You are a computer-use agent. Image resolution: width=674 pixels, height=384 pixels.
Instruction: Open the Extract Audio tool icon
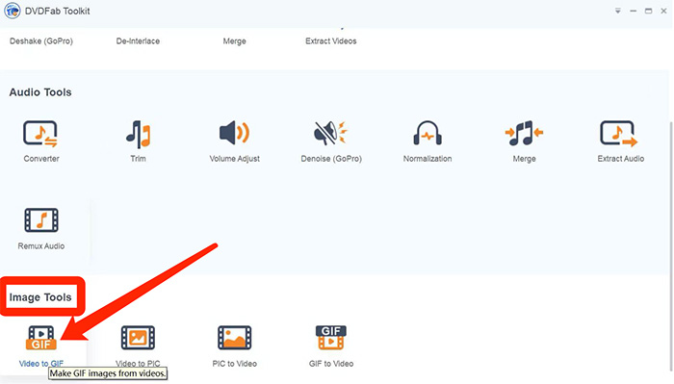coord(619,134)
